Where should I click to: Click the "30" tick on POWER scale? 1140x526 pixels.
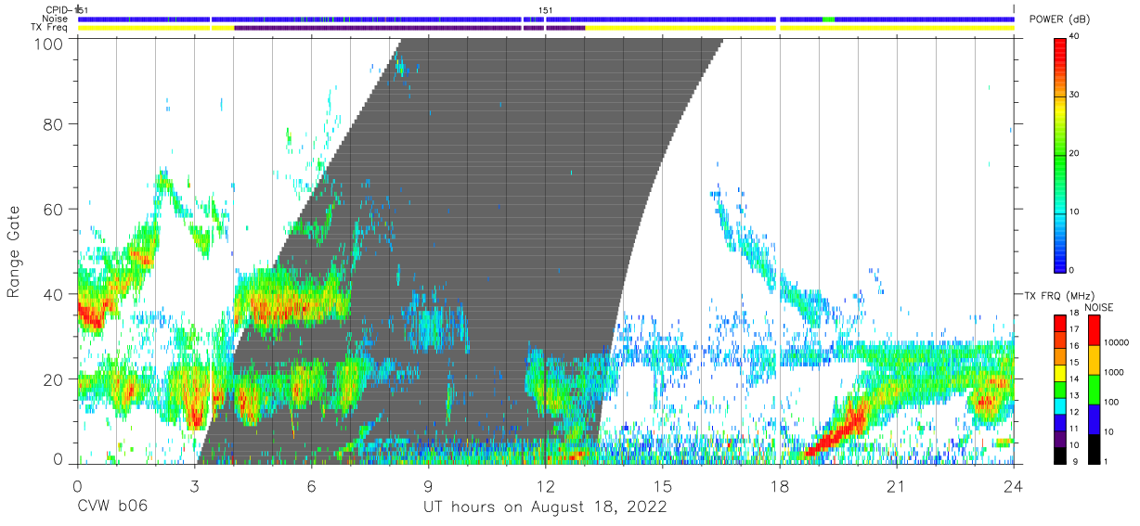coord(1076,96)
